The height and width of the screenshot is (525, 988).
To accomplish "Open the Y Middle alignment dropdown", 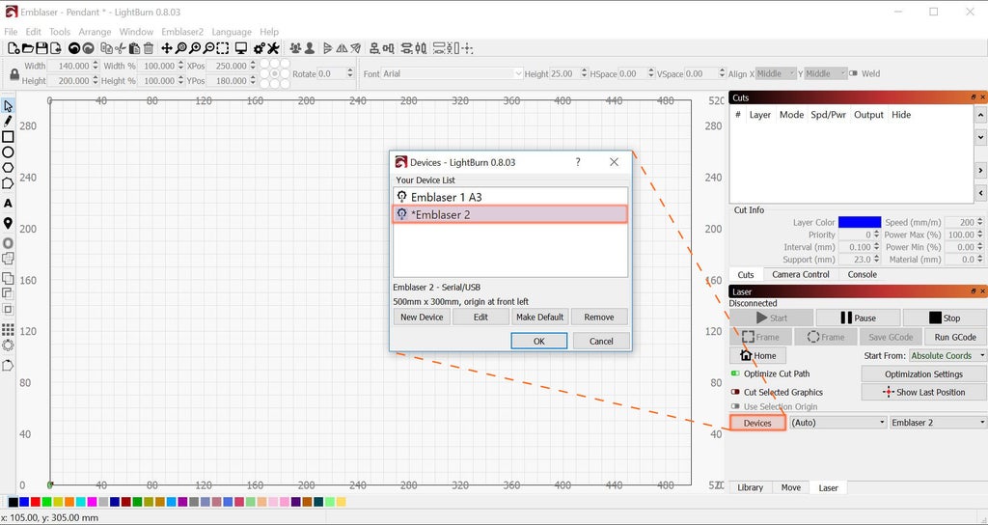I will (x=826, y=73).
